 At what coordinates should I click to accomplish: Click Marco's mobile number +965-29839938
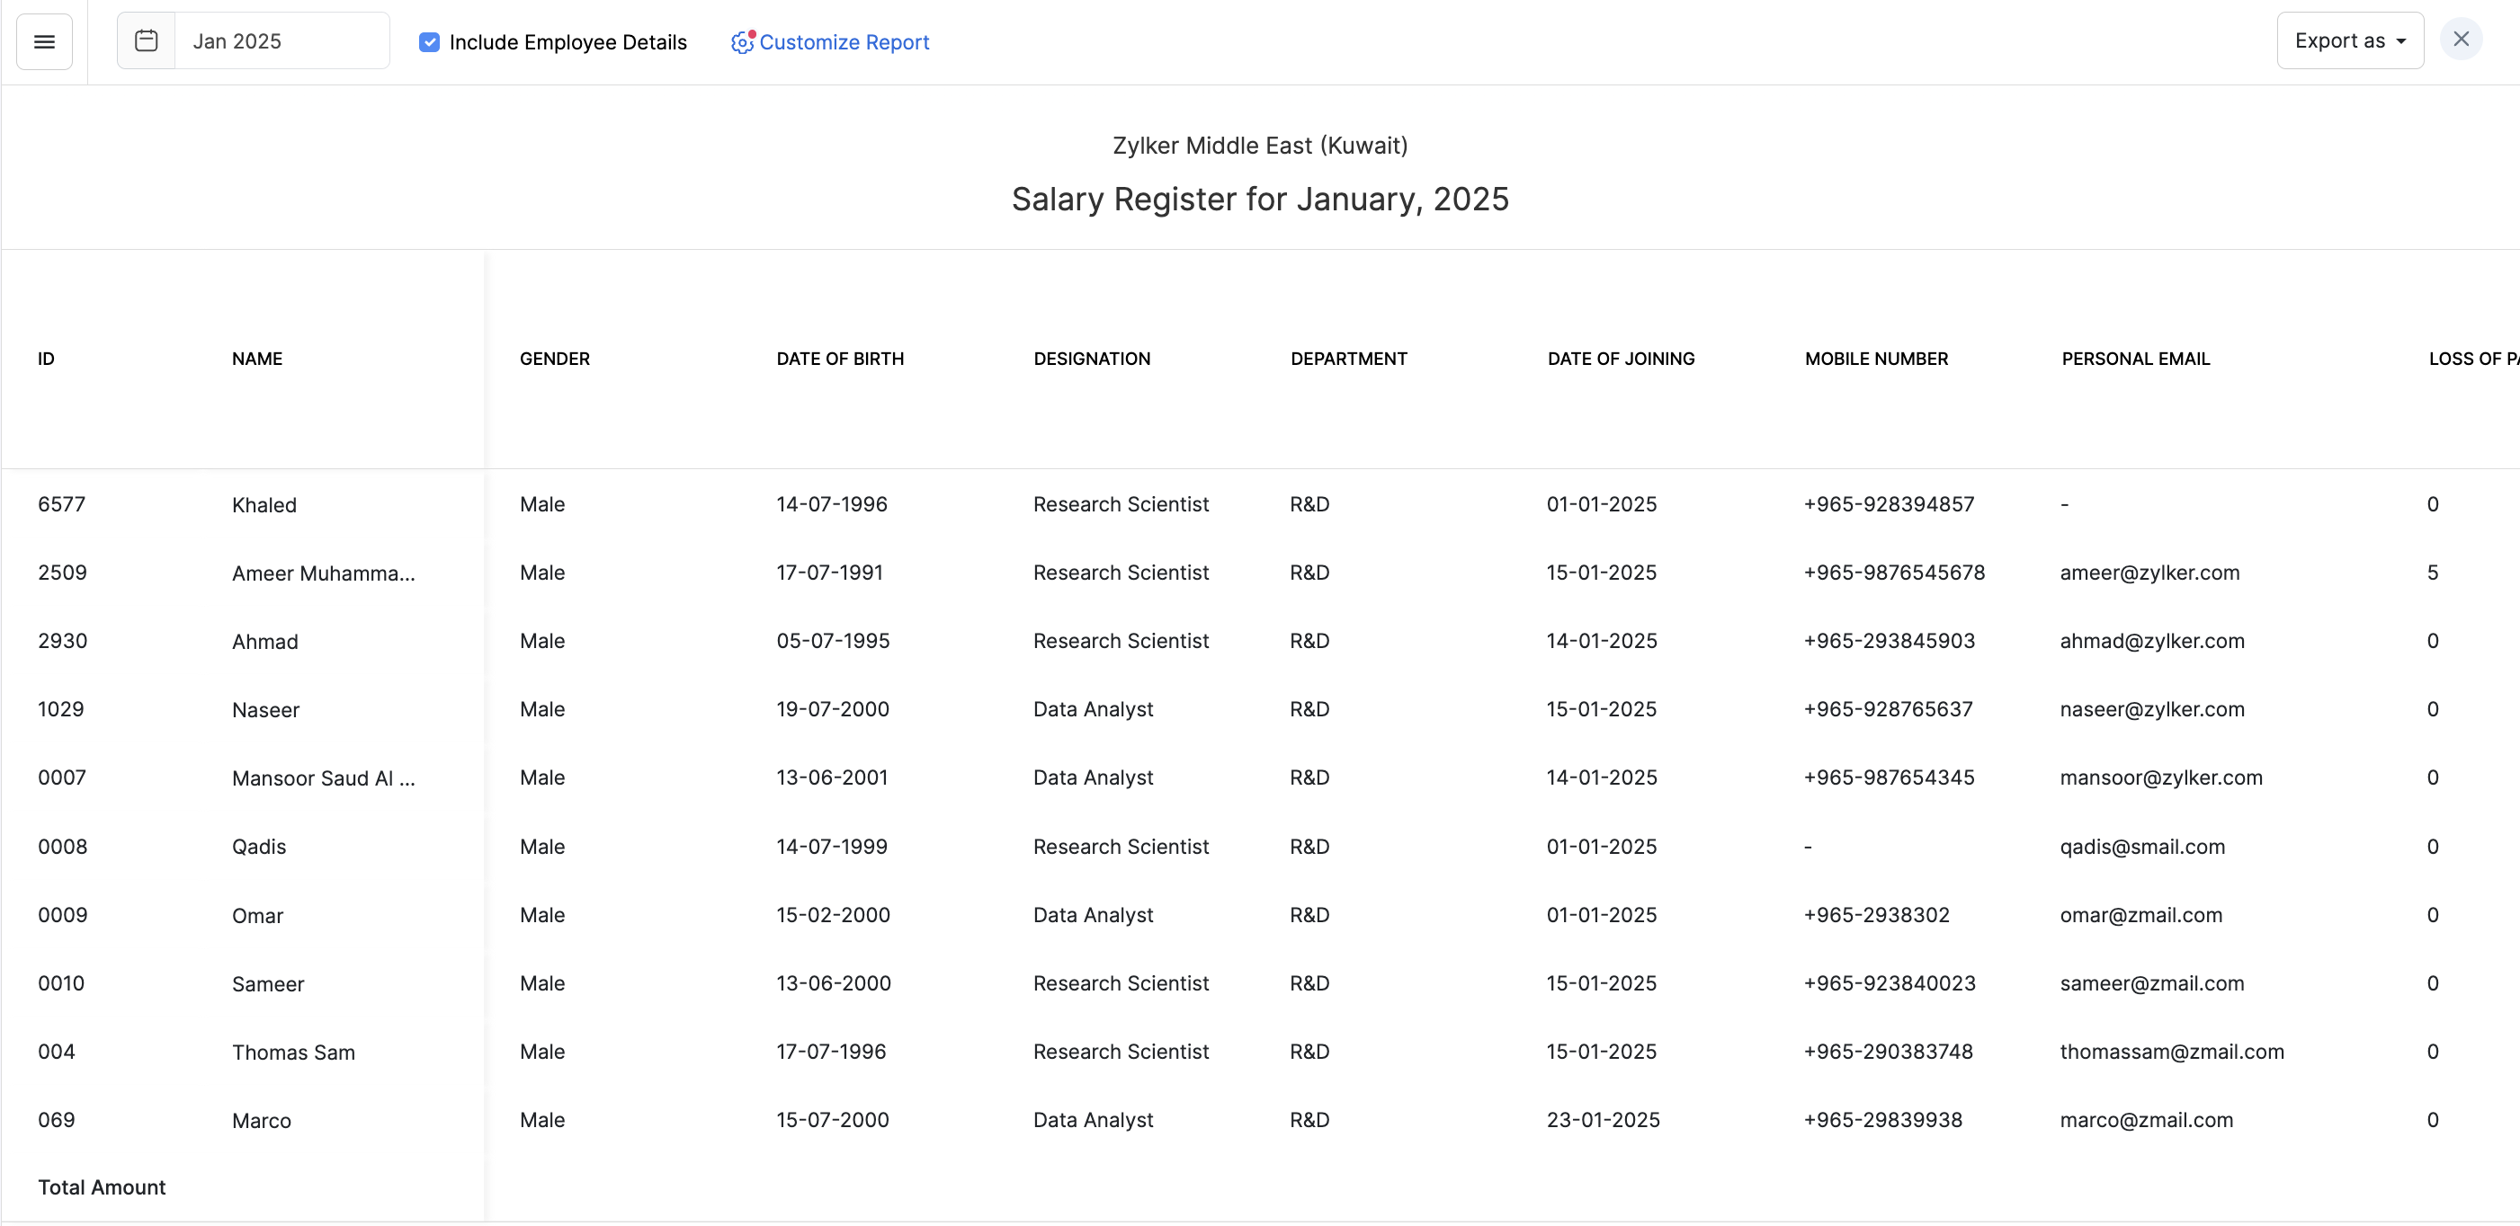1882,1121
